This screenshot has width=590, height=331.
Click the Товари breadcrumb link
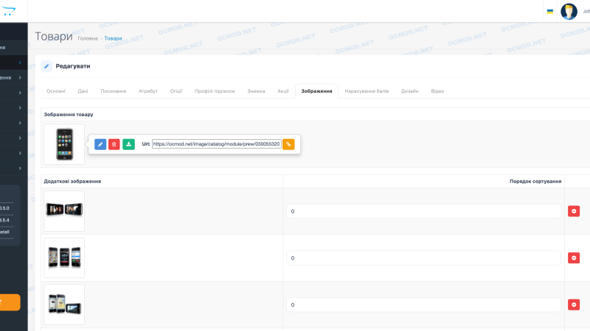[x=113, y=38]
